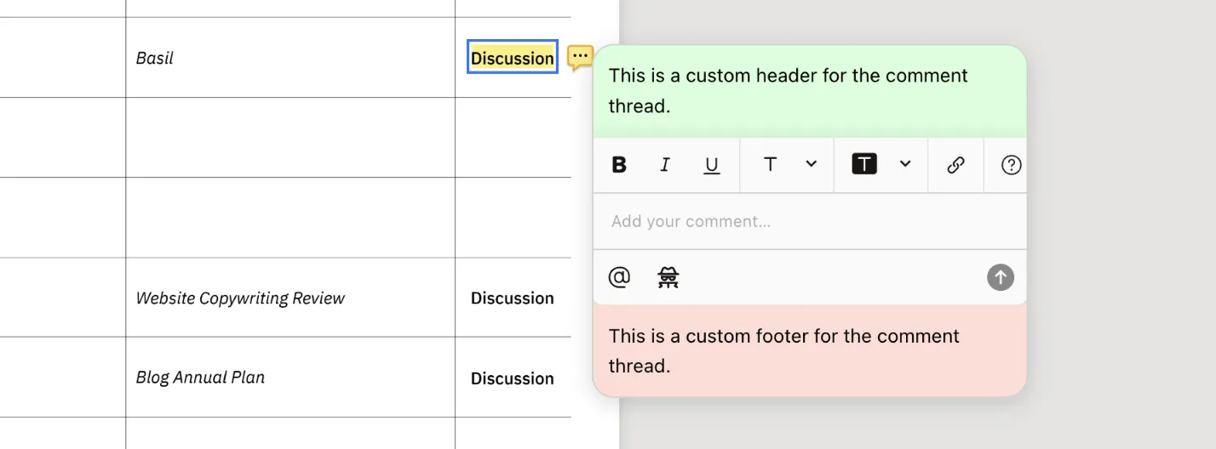The image size is (1216, 449).
Task: Open help with the question mark icon
Action: pyautogui.click(x=1011, y=165)
